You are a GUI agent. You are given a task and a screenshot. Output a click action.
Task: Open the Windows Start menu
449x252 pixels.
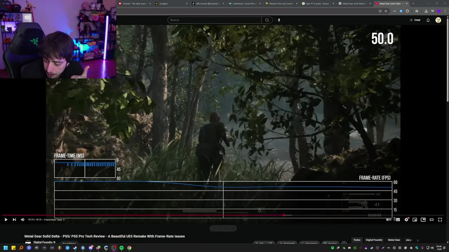6,248
